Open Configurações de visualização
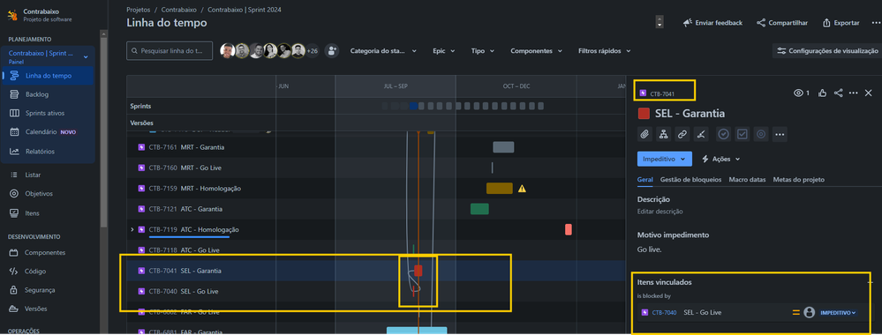Viewport: 882px width, 335px height. point(827,50)
